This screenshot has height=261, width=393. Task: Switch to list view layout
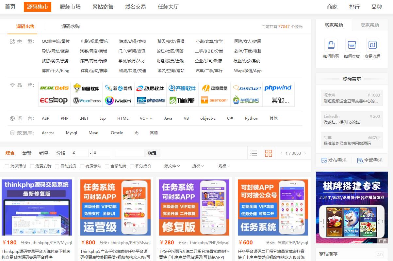tap(254, 153)
